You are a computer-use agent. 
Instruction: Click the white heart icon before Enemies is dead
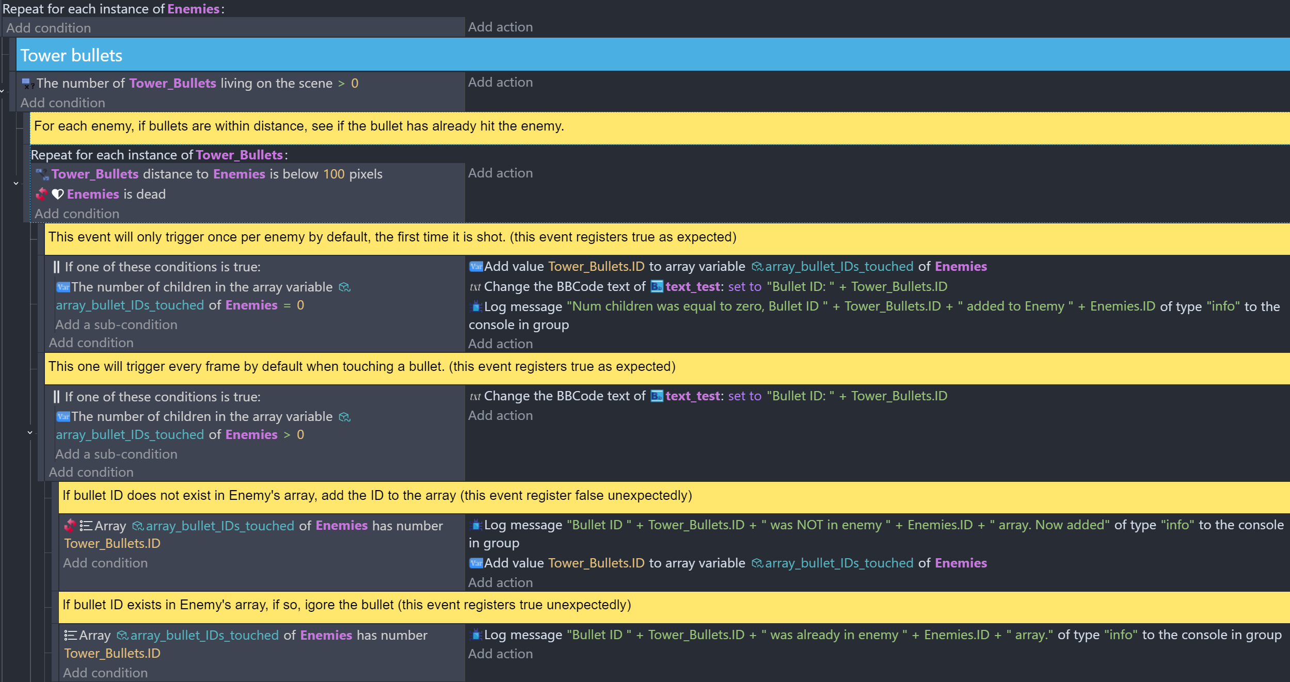57,194
